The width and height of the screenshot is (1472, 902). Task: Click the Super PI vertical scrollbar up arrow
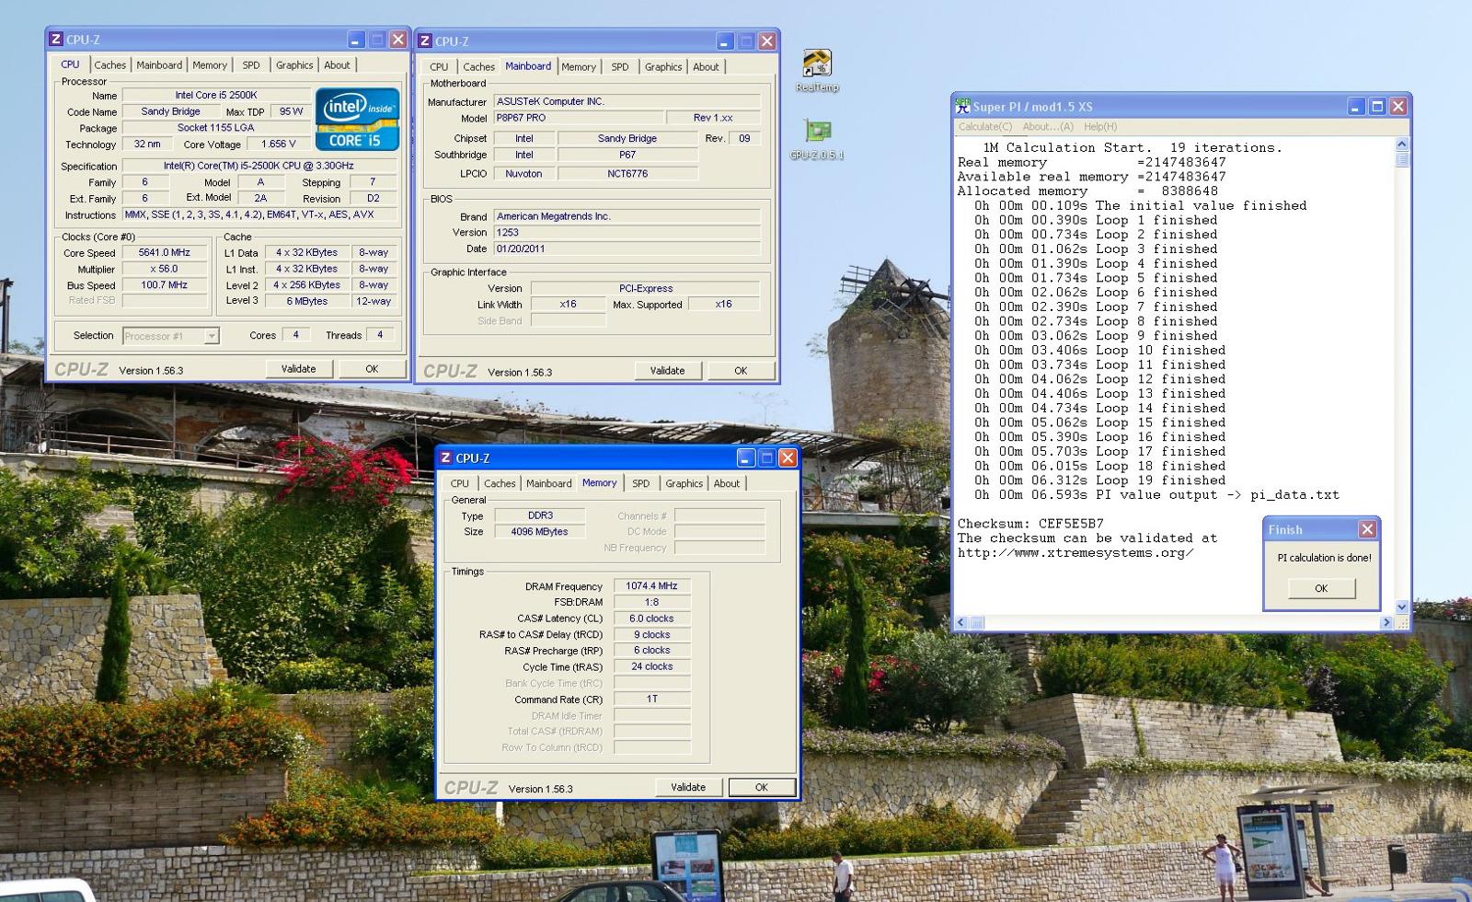1402,145
